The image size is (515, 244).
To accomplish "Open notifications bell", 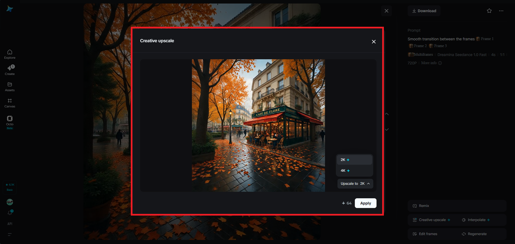I will tap(10, 213).
